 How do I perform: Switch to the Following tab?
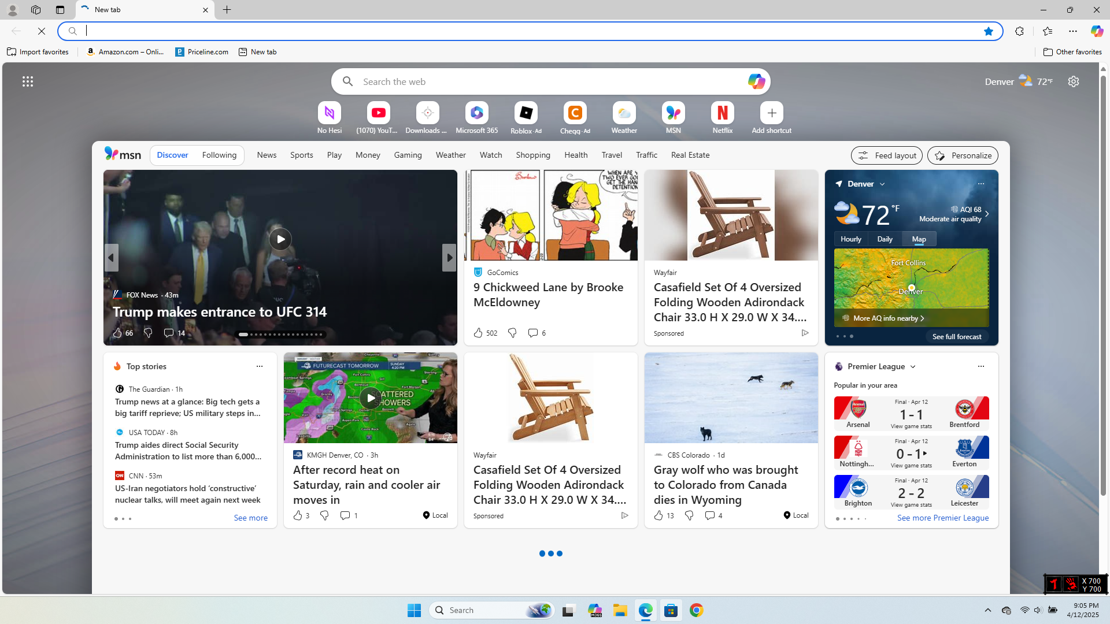(219, 155)
